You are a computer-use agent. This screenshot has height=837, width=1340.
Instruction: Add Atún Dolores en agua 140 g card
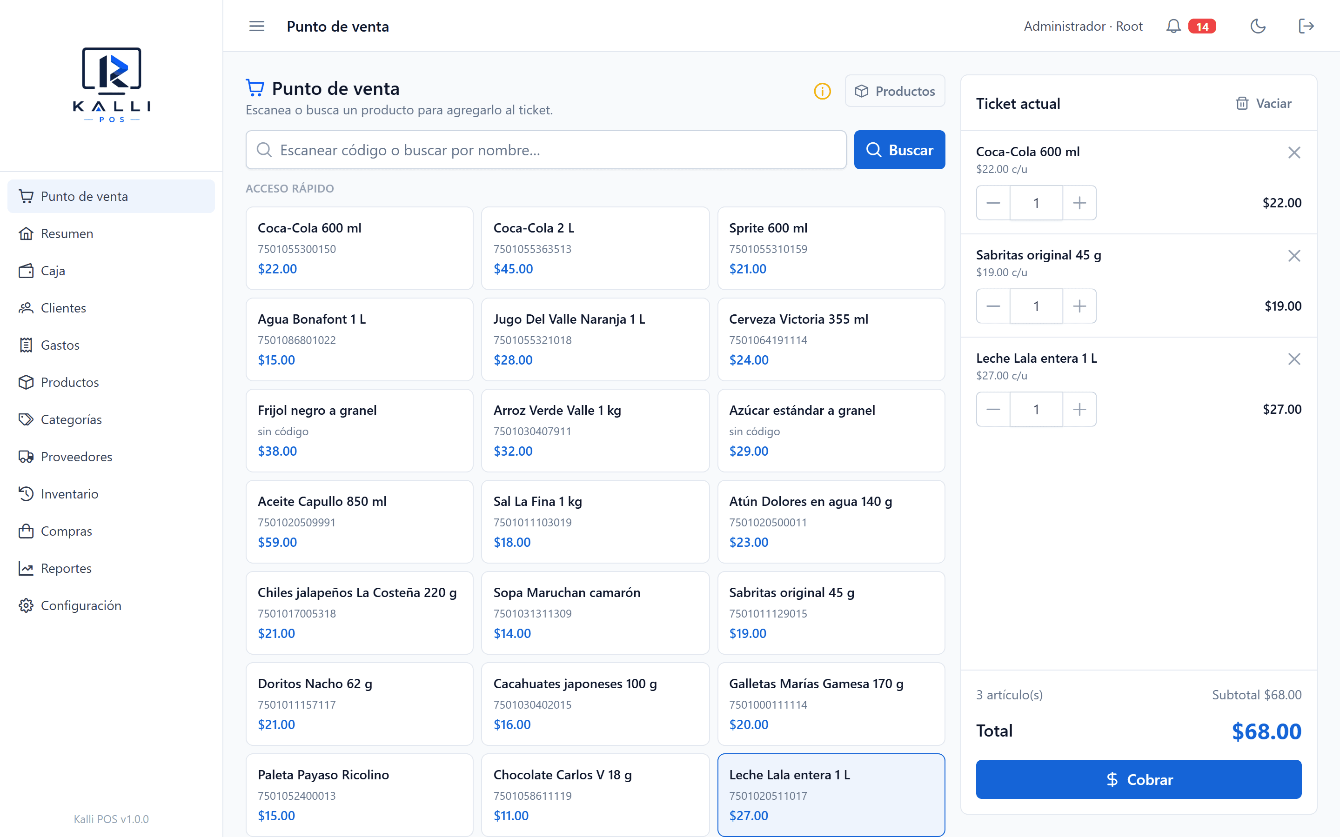(831, 521)
